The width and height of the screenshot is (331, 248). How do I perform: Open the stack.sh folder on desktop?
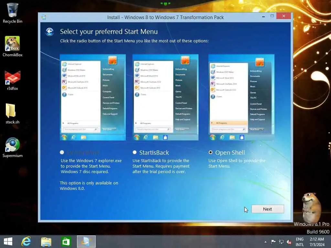(13, 114)
